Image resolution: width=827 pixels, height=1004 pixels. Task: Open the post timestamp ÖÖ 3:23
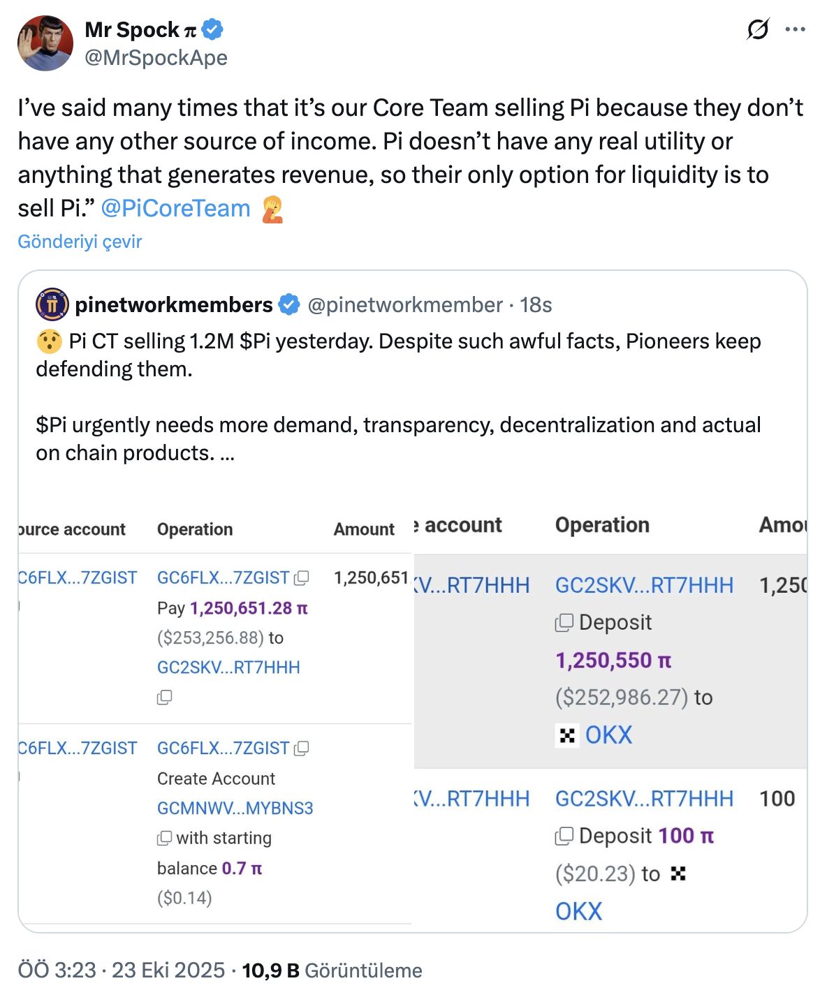coord(57,970)
